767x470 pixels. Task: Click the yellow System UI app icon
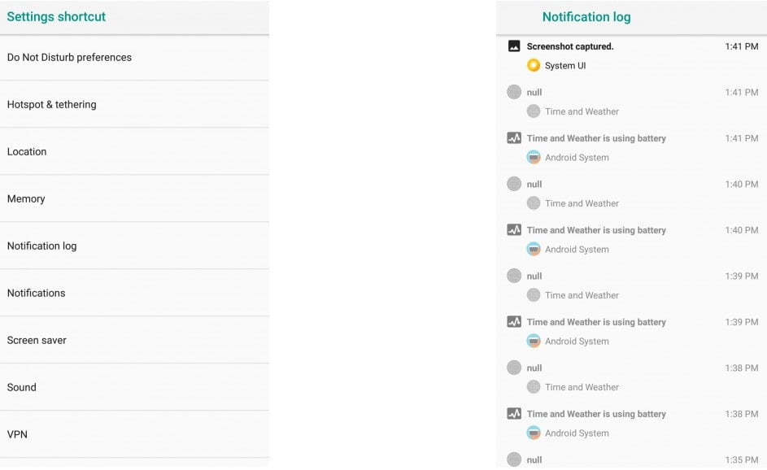tap(534, 65)
